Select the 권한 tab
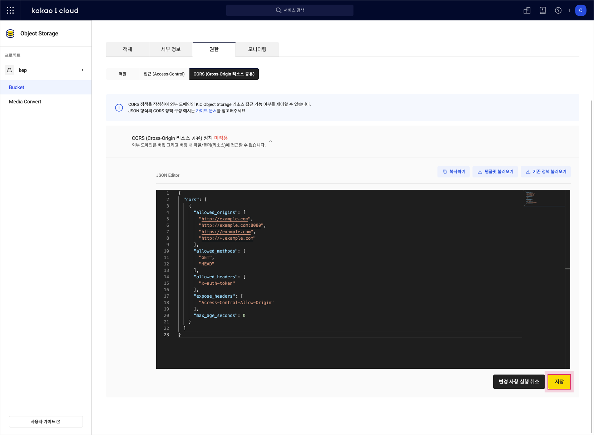This screenshot has height=435, width=594. point(214,49)
